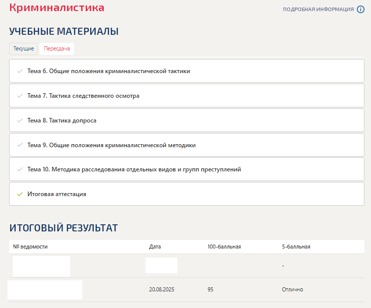This screenshot has width=371, height=308.
Task: Click the checkmark next to Тема 8
Action: coord(20,120)
